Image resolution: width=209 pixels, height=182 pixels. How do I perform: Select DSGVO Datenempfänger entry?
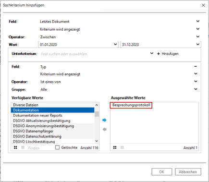click(x=53, y=131)
